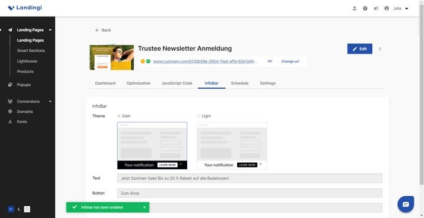Click the Change url button
This screenshot has height=218, width=424.
(290, 61)
